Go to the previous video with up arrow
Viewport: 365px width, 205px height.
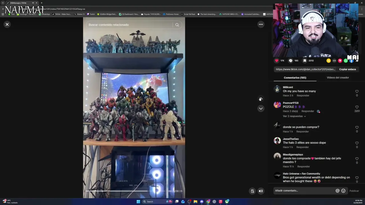tap(261, 99)
